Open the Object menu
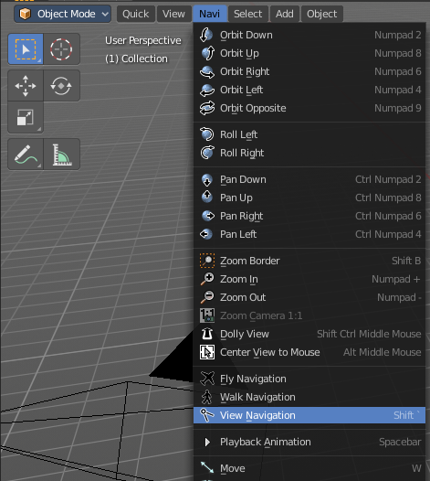The width and height of the screenshot is (430, 481). pos(322,14)
